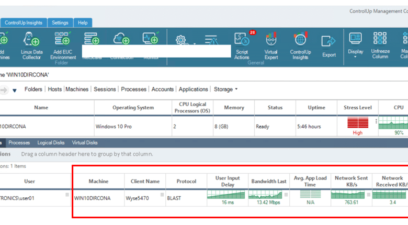Sort sessions by Client Name column
This screenshot has width=408, height=225.
(145, 181)
